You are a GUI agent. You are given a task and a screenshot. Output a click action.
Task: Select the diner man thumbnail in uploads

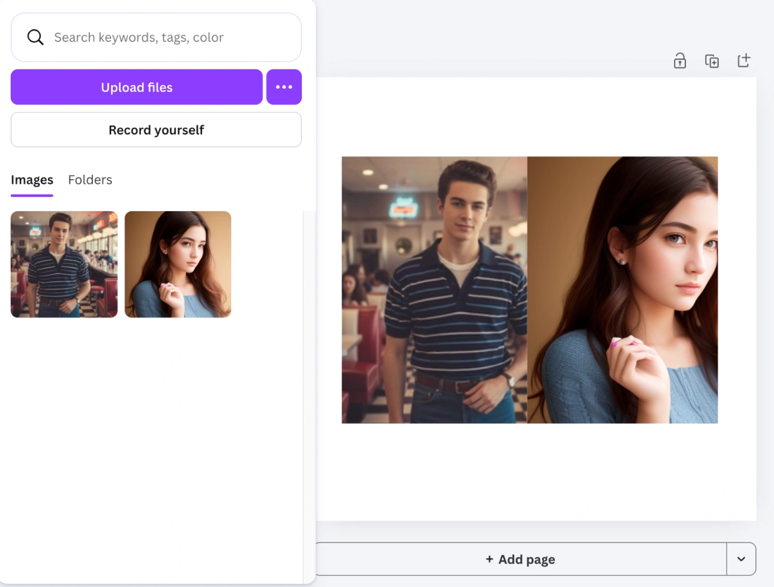(64, 264)
